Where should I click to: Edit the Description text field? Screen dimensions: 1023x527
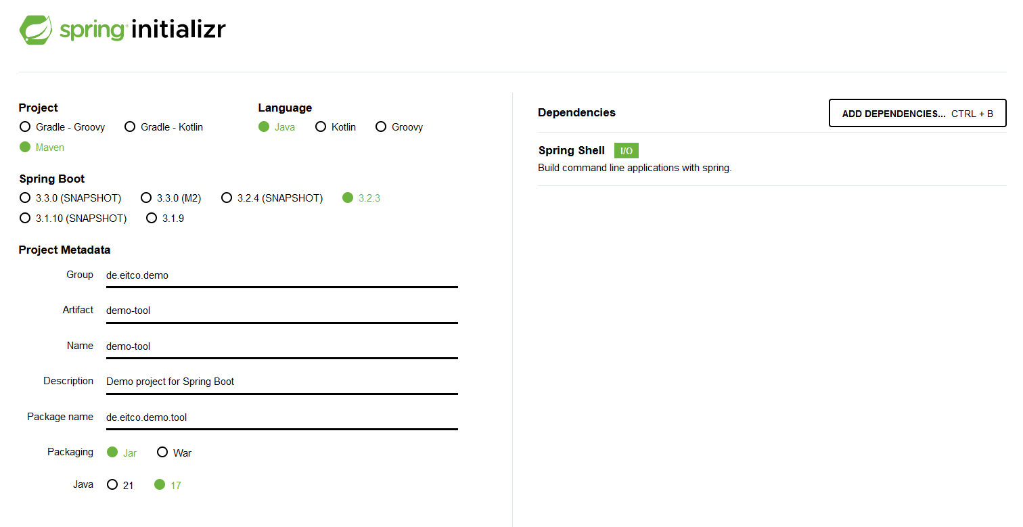click(282, 382)
